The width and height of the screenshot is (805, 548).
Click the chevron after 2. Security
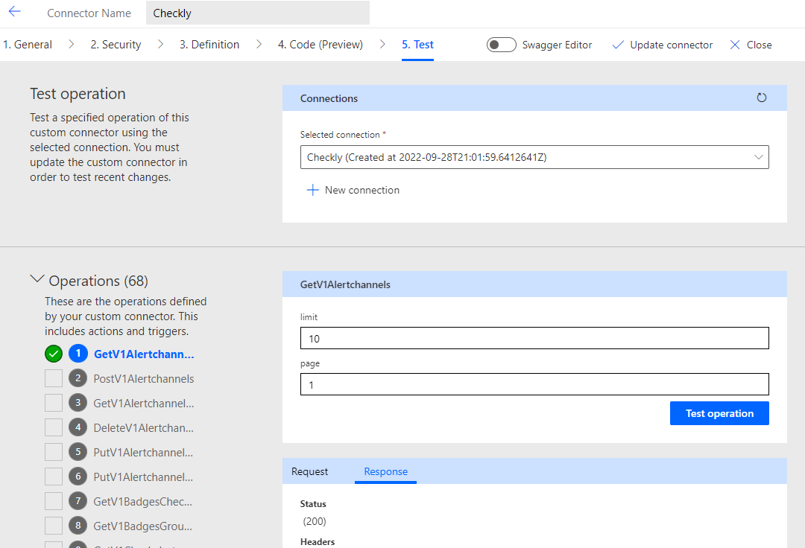coord(161,45)
